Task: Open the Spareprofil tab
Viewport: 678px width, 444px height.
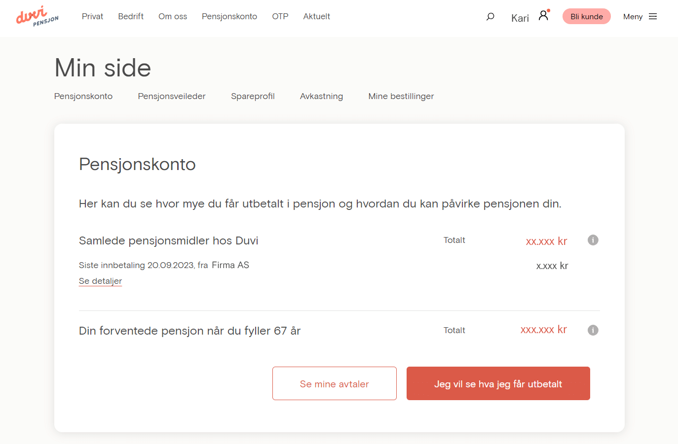Action: coord(253,96)
